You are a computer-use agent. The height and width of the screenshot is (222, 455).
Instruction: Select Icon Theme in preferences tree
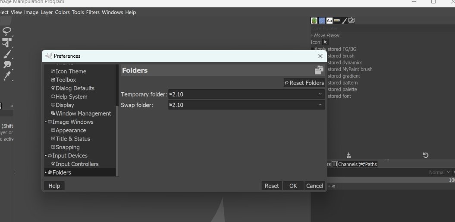pos(71,72)
